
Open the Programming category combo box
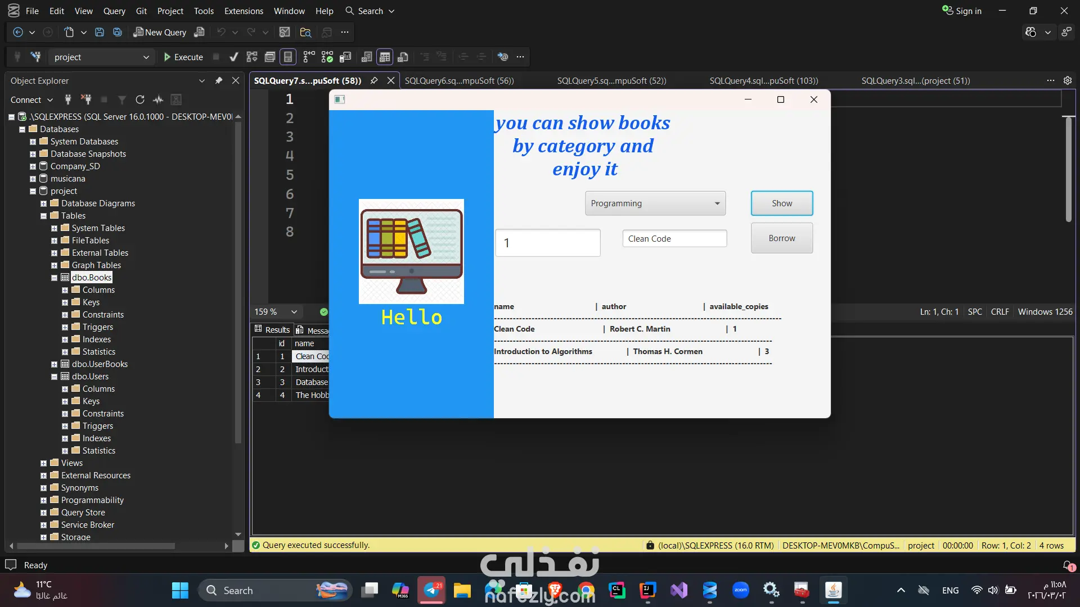[x=655, y=203]
